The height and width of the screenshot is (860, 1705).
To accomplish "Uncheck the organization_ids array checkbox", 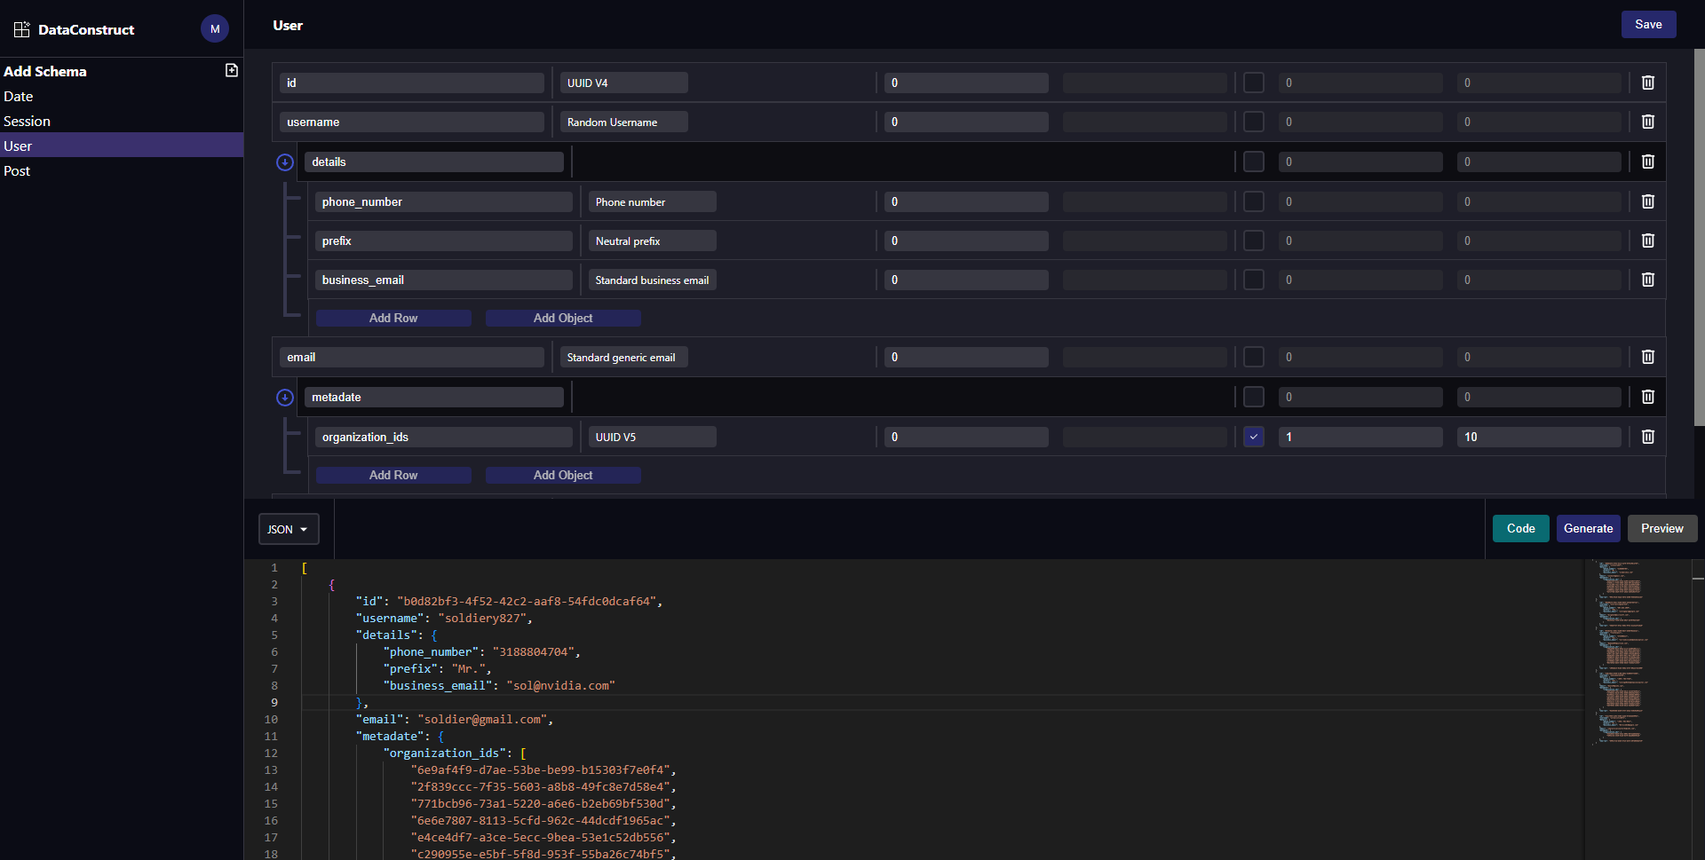I will click(x=1253, y=437).
